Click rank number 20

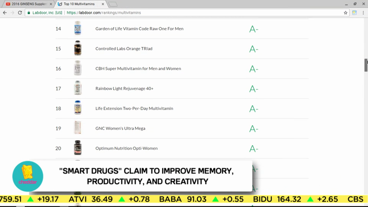tap(58, 148)
